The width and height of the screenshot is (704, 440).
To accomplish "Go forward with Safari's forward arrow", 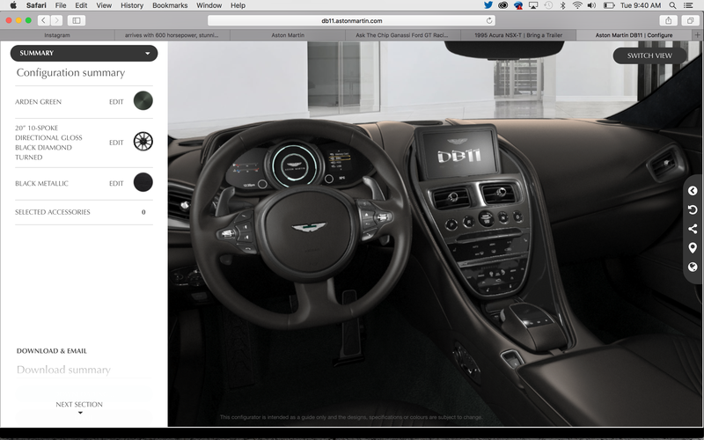I will 56,20.
